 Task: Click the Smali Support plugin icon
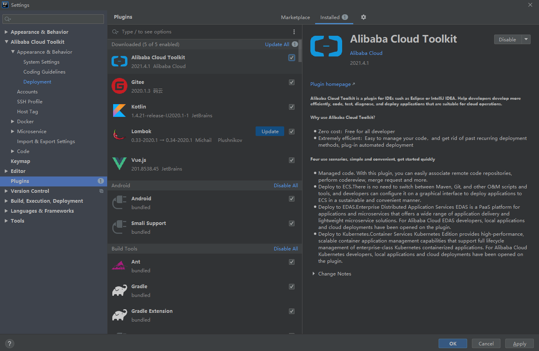click(119, 227)
